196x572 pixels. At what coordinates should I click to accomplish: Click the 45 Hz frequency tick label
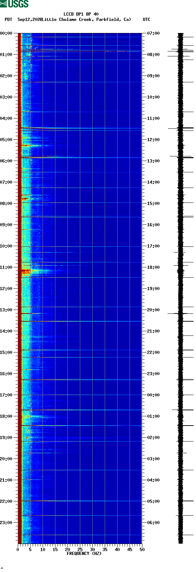click(x=130, y=550)
